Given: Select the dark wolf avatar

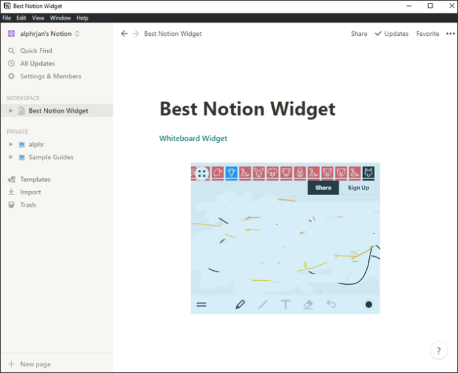Looking at the screenshot, I should pyautogui.click(x=368, y=173).
